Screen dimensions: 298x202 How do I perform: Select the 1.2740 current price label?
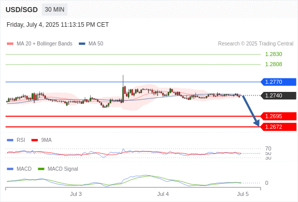click(278, 95)
